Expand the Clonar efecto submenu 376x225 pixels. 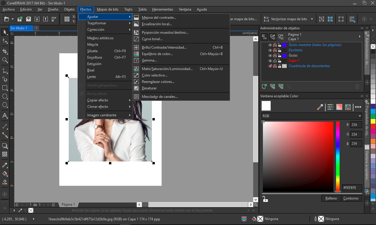(x=105, y=107)
